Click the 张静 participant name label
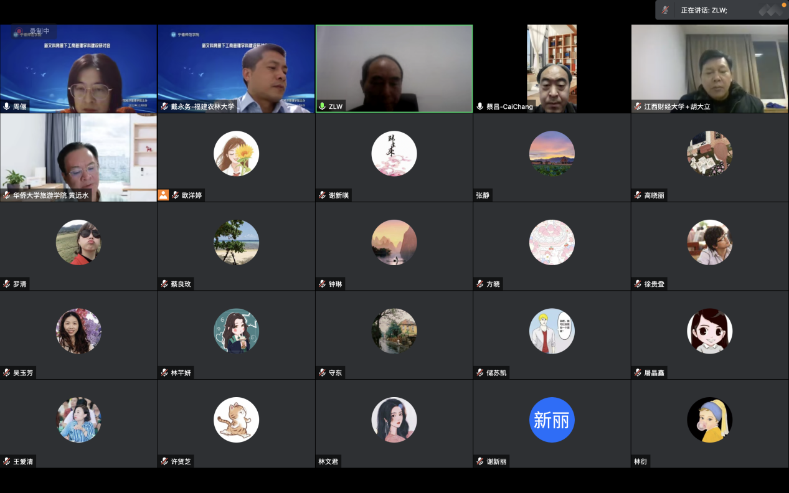The height and width of the screenshot is (493, 789). coord(483,195)
